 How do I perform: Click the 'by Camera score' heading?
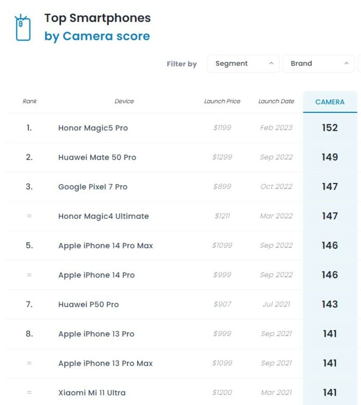97,36
